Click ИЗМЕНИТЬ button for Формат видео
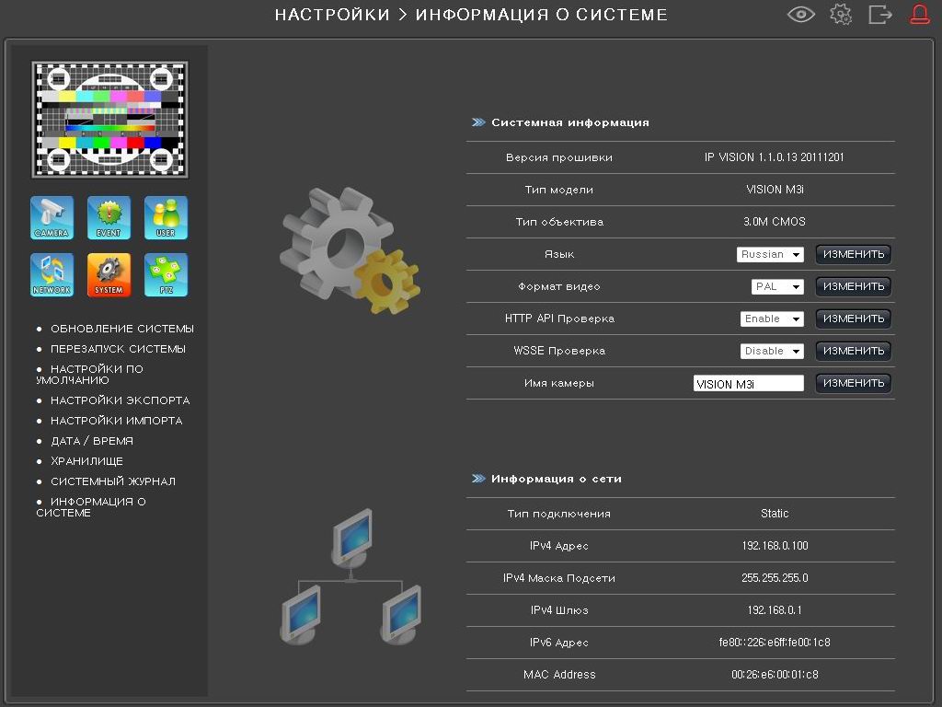The height and width of the screenshot is (707, 942). [x=853, y=287]
